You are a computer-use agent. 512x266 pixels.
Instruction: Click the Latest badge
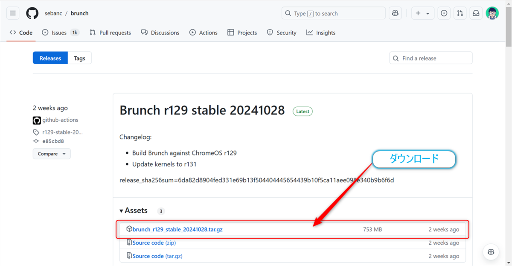click(x=303, y=111)
